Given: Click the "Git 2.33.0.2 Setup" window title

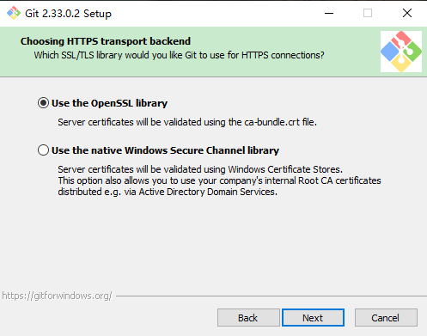Looking at the screenshot, I should tap(68, 14).
